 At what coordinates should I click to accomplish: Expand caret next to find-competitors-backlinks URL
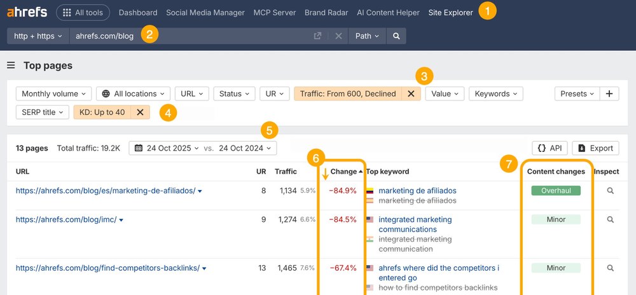click(x=204, y=269)
